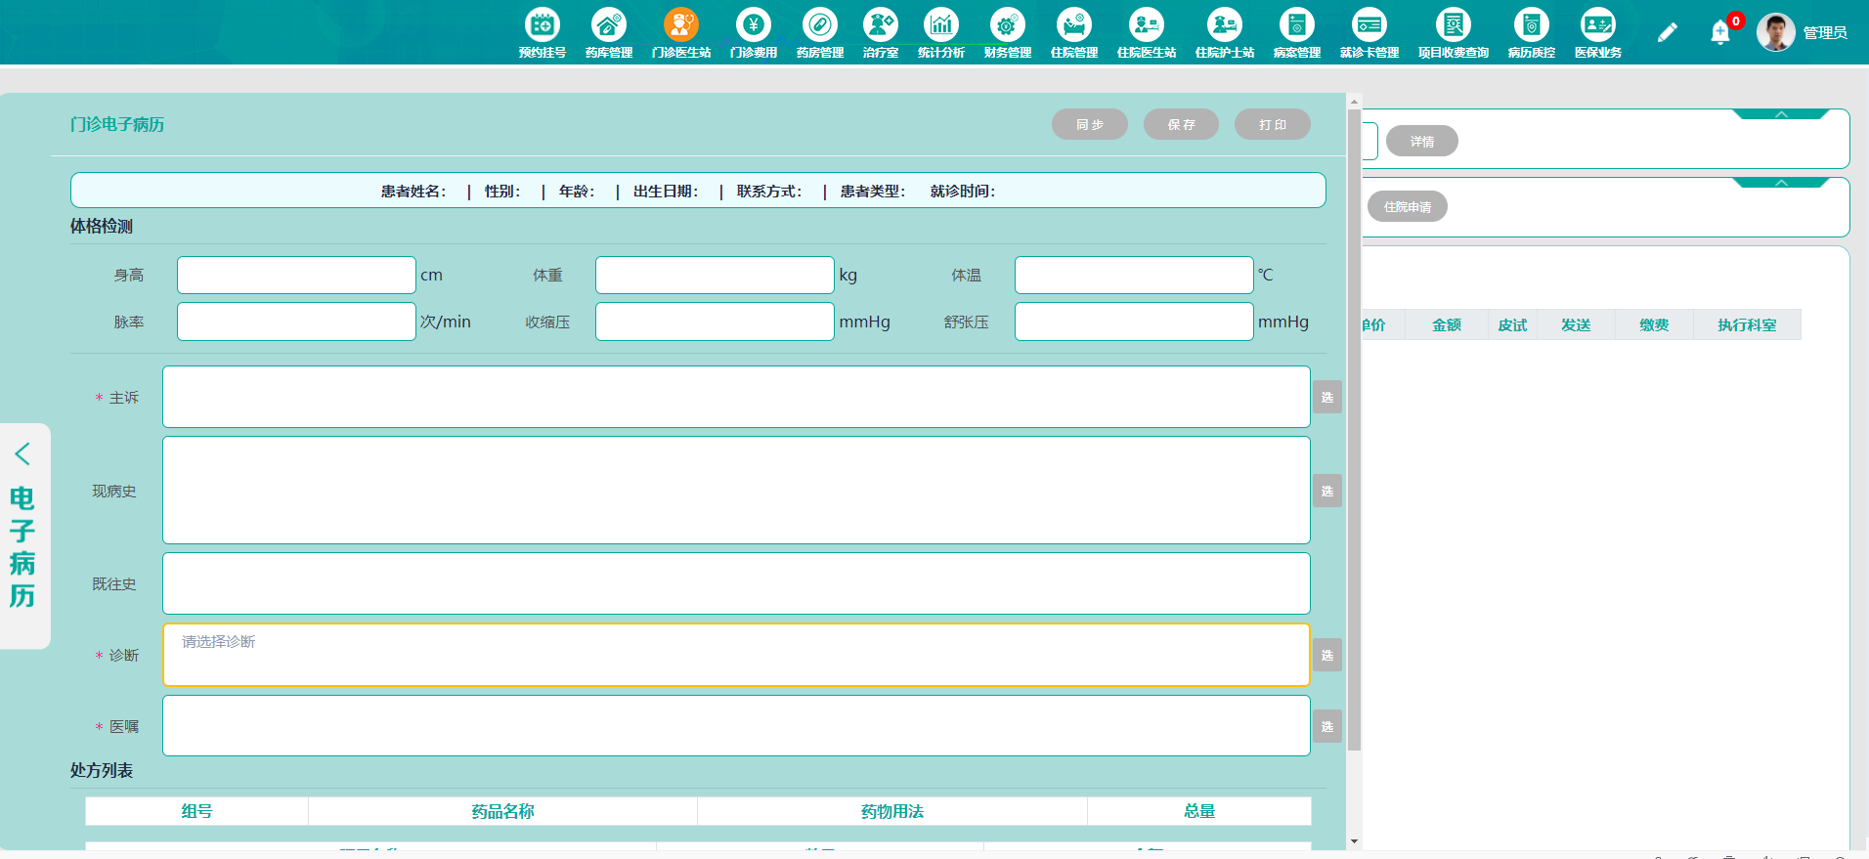Collapse the 住院申请 panel chevron
This screenshot has height=859, width=1869.
(x=1781, y=183)
